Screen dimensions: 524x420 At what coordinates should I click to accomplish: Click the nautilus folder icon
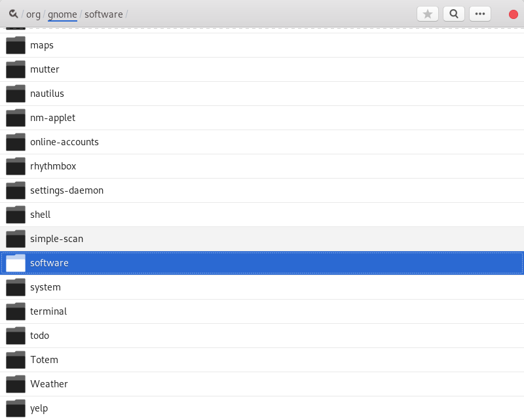(x=16, y=94)
